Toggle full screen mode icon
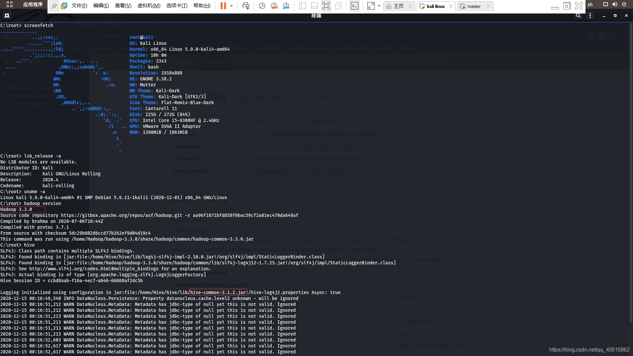The height and width of the screenshot is (356, 633). pos(326,6)
